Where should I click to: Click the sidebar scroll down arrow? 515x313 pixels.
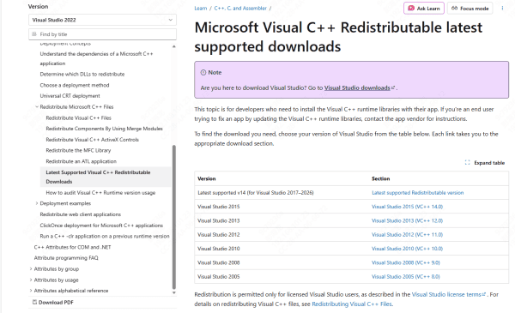[173, 292]
